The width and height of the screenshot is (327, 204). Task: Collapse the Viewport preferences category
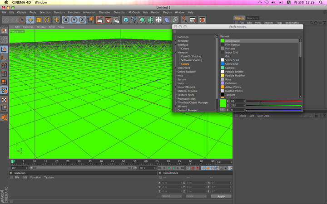[x=176, y=52]
